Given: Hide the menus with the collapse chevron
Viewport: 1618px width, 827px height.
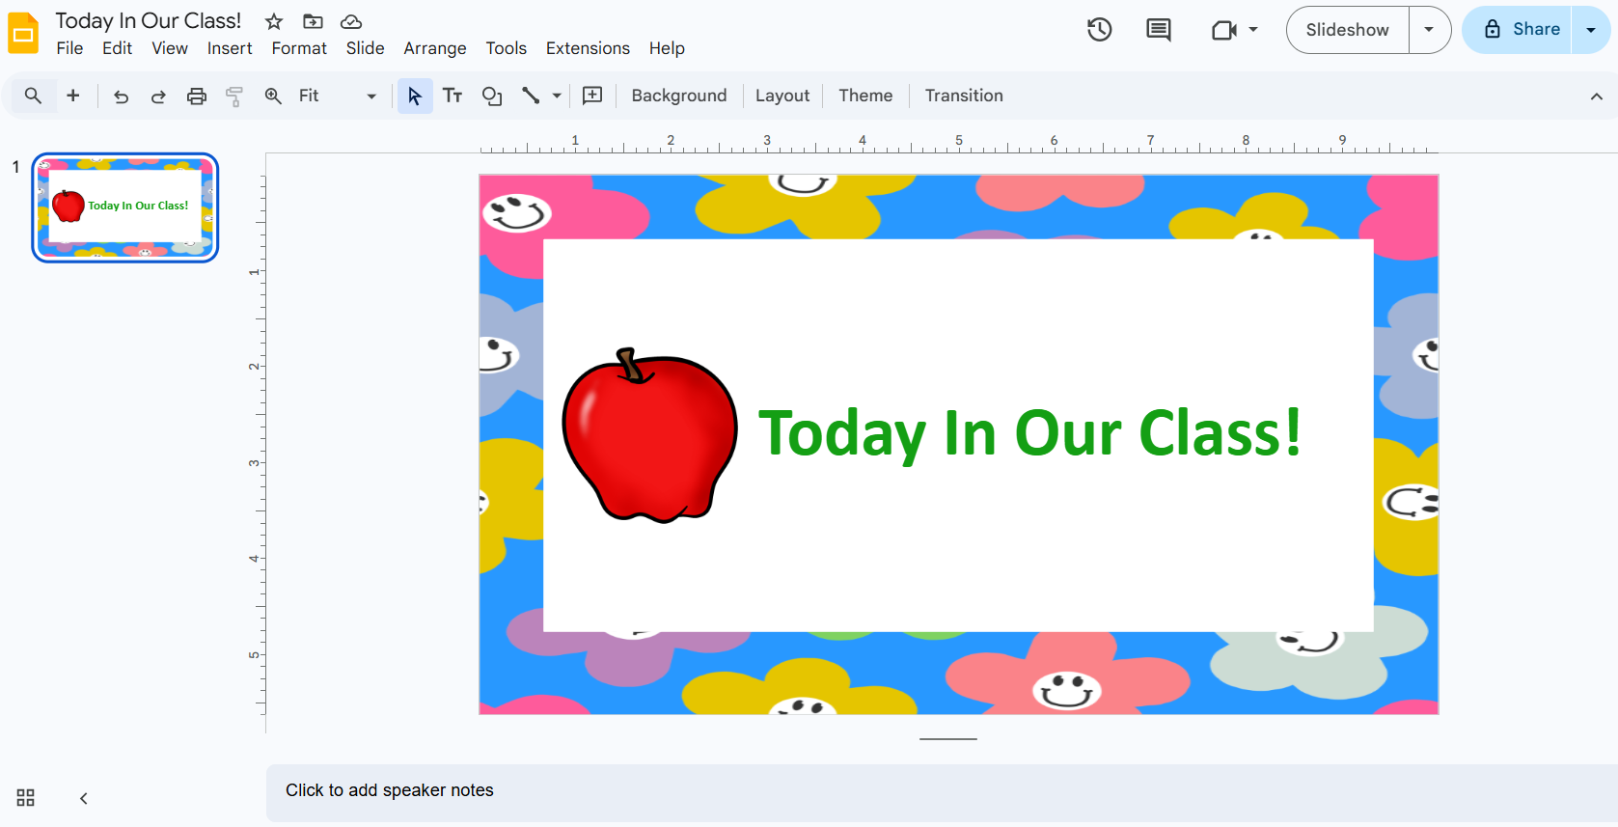Looking at the screenshot, I should [1596, 96].
